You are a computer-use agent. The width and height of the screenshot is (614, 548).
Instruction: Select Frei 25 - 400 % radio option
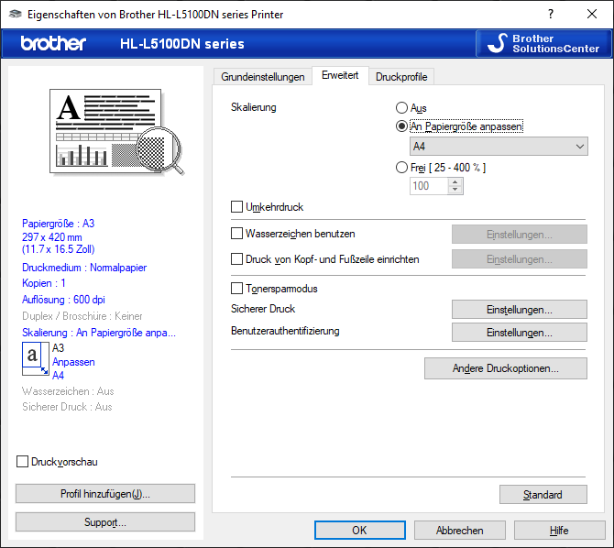point(401,168)
